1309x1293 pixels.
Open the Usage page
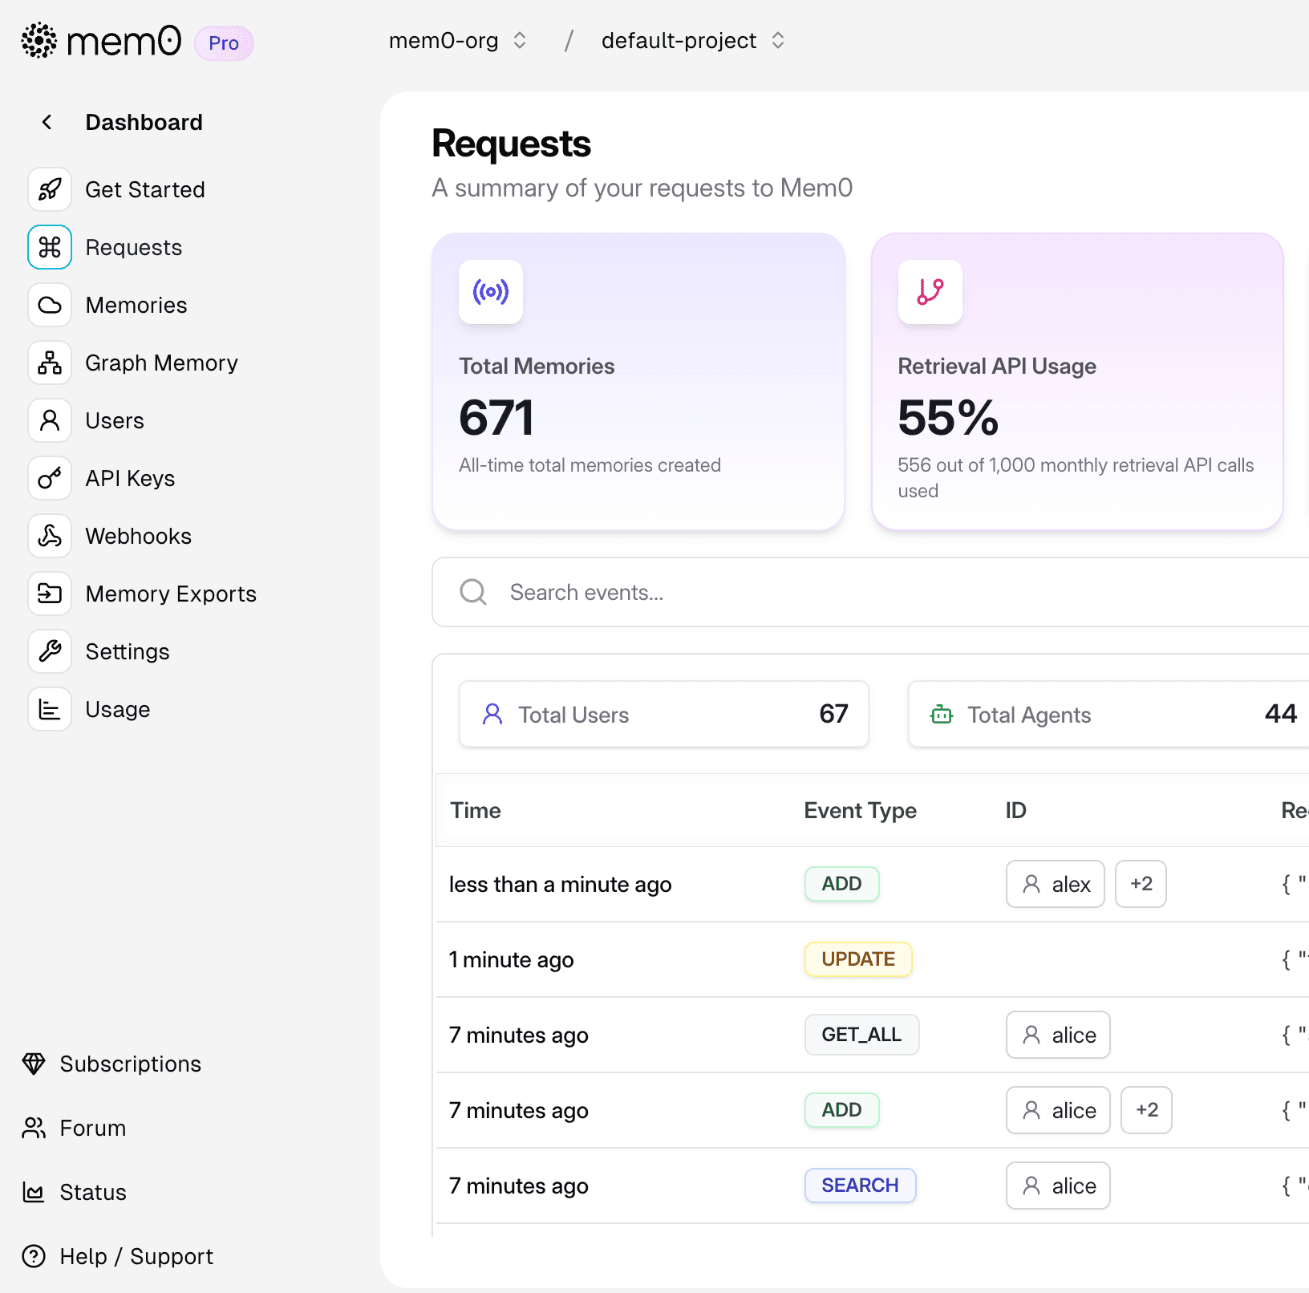coord(118,709)
